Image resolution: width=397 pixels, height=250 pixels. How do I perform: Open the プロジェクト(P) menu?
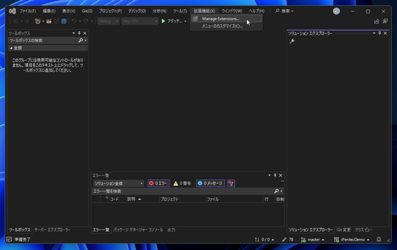(x=110, y=11)
